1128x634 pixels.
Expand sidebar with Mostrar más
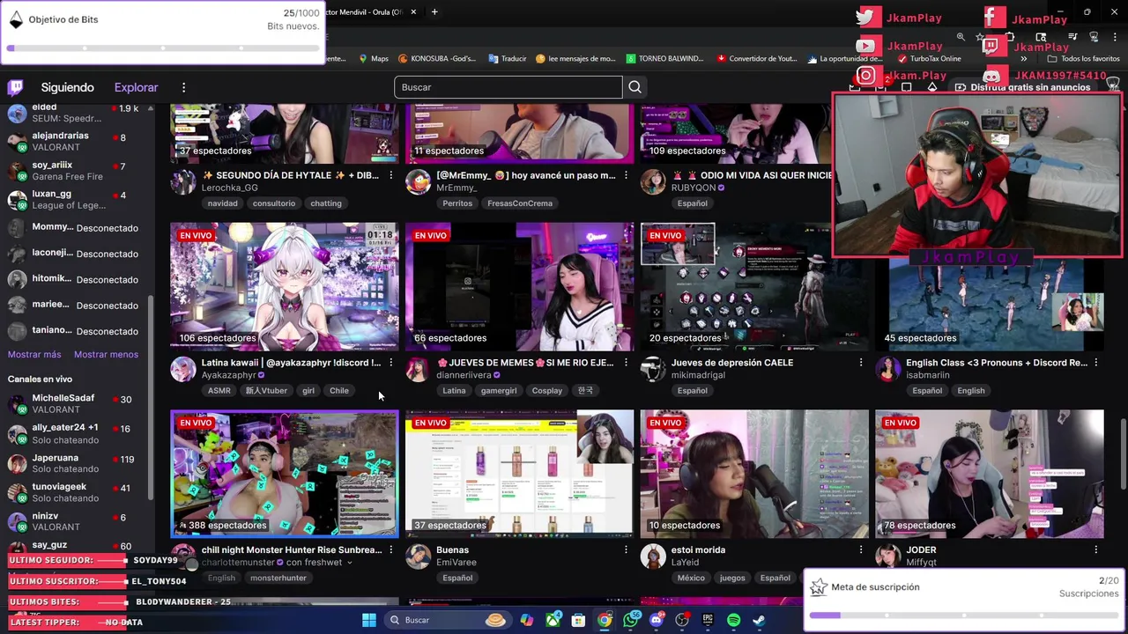point(34,354)
